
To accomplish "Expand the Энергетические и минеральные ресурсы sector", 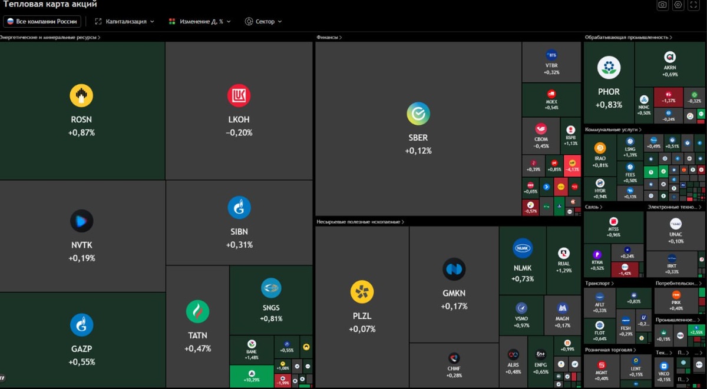I will [x=49, y=37].
